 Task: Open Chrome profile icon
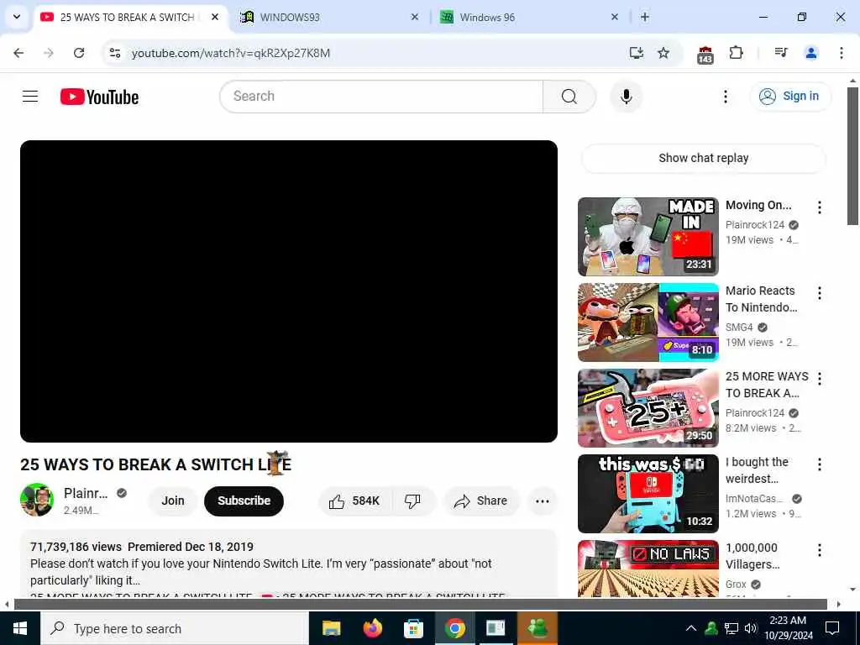pyautogui.click(x=810, y=53)
